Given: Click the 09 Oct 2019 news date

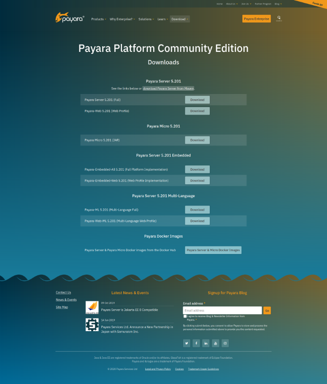Looking at the screenshot, I should pyautogui.click(x=108, y=303).
